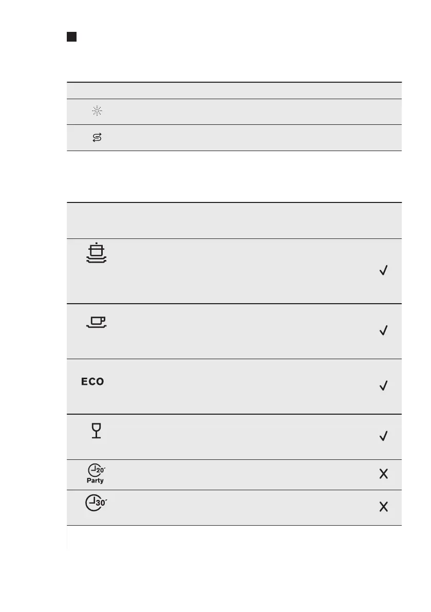Click the empty description cell beside sparkle icon
The height and width of the screenshot is (612, 431).
coord(247,112)
